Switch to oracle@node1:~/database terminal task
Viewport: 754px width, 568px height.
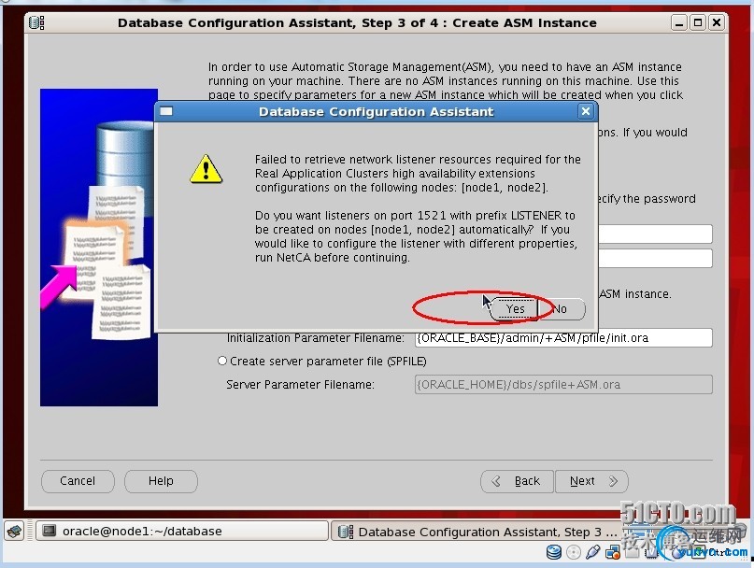[182, 531]
